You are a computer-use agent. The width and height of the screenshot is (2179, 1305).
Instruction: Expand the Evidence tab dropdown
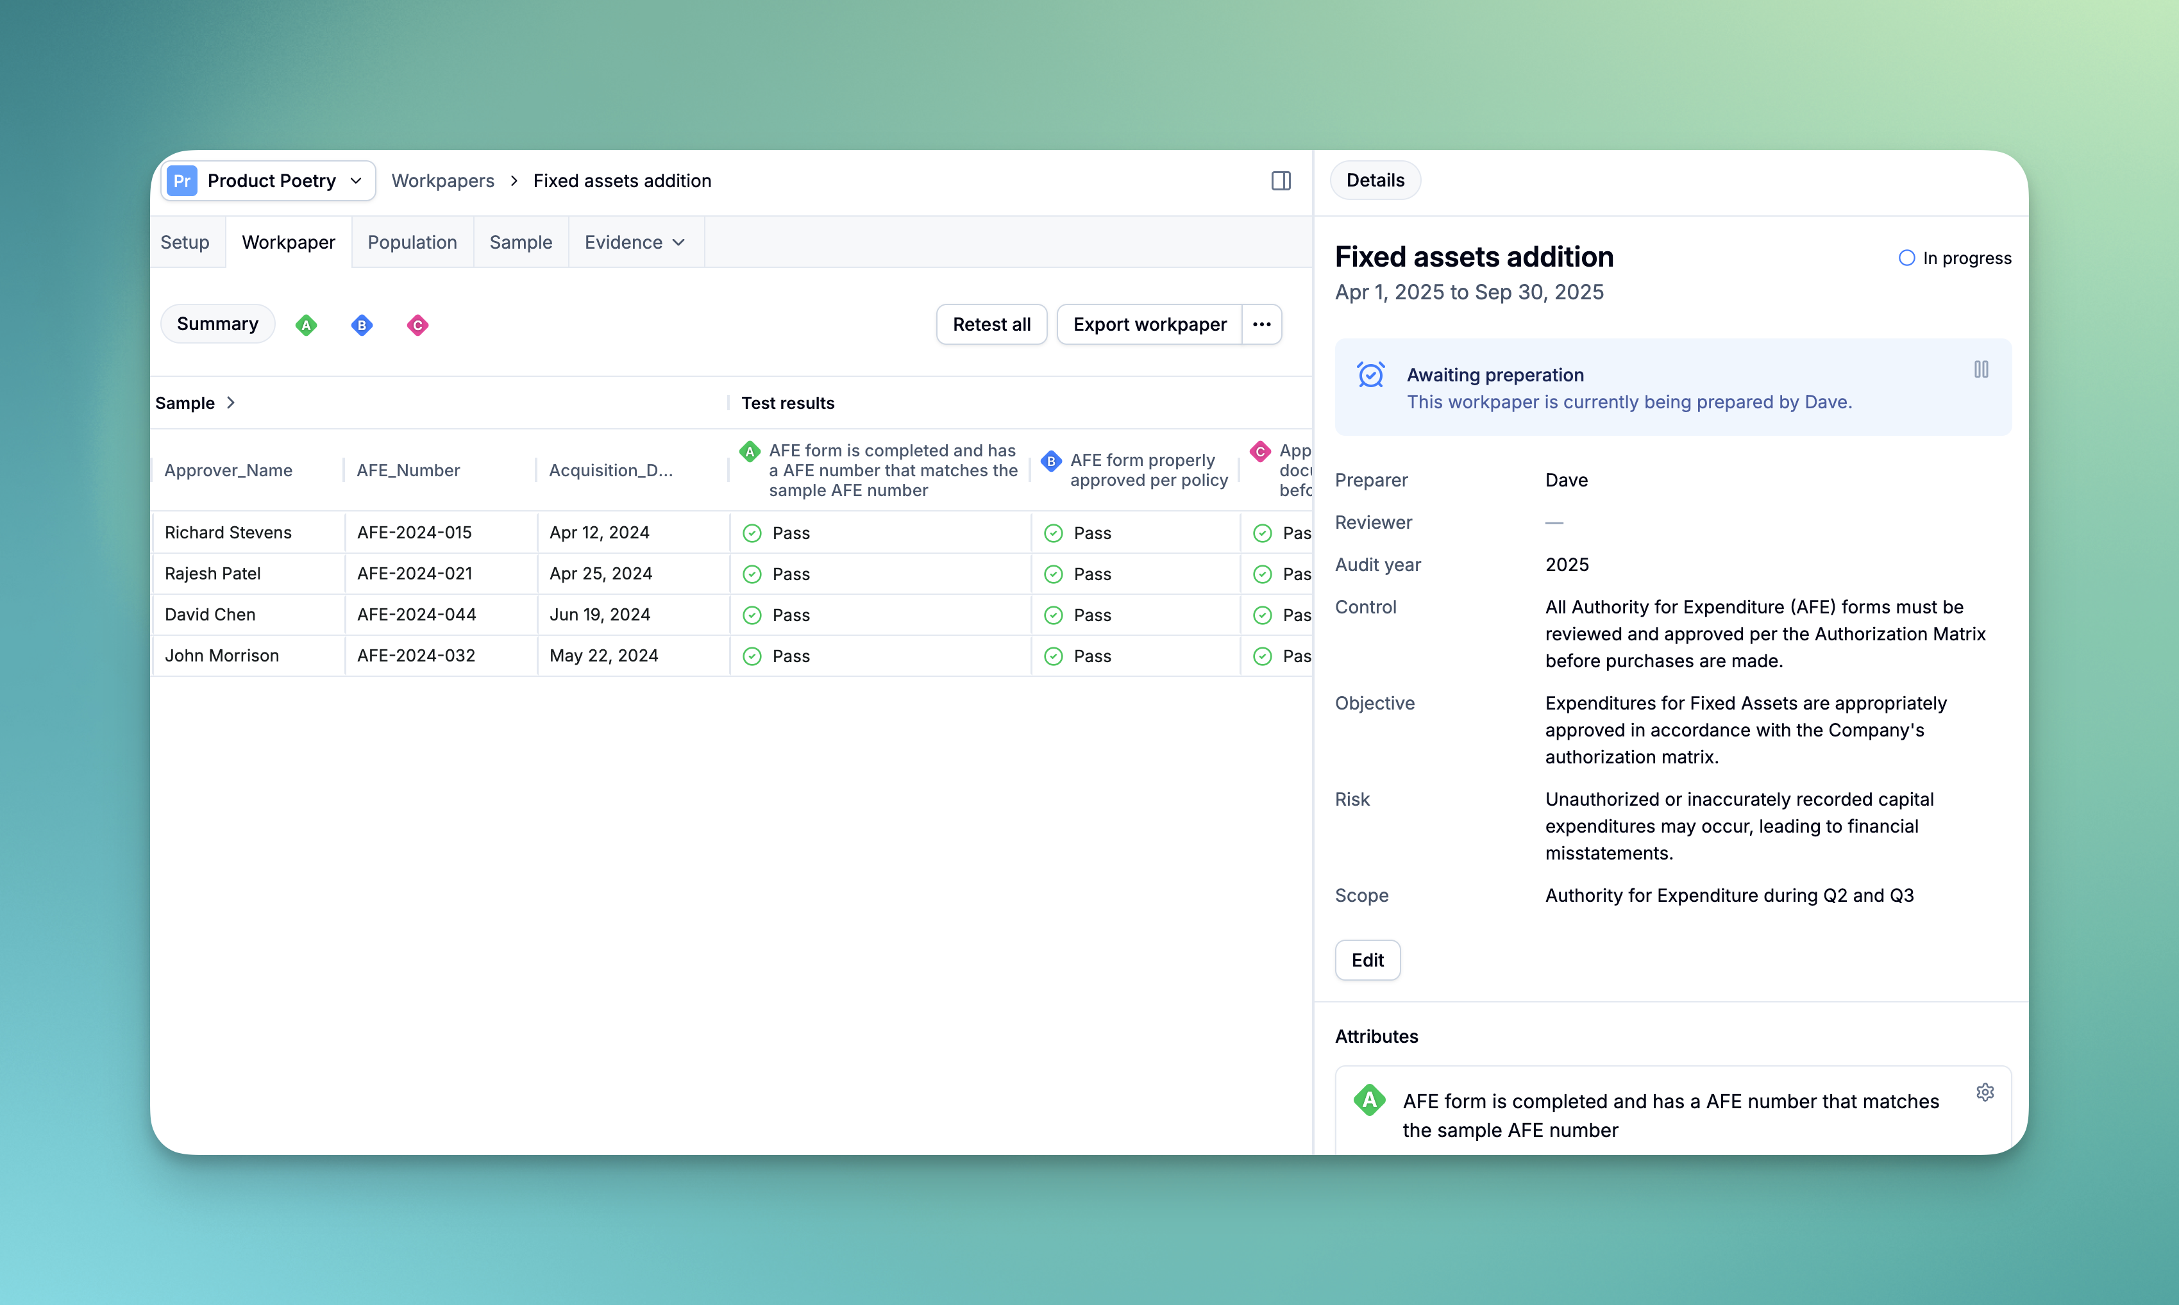click(678, 243)
